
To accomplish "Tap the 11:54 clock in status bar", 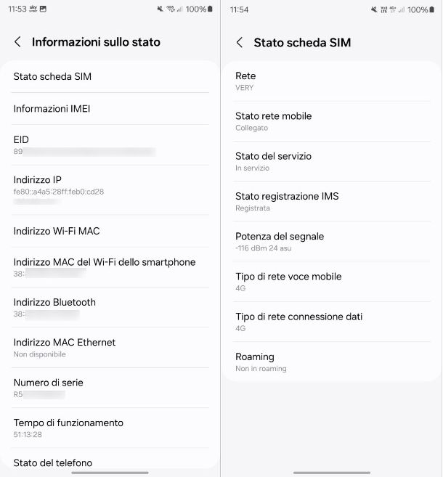I will (x=240, y=9).
